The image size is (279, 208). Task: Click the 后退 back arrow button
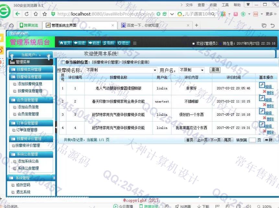tap(79, 43)
